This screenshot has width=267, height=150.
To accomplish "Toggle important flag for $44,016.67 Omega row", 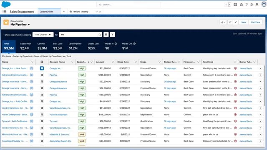I will [x=42, y=101].
